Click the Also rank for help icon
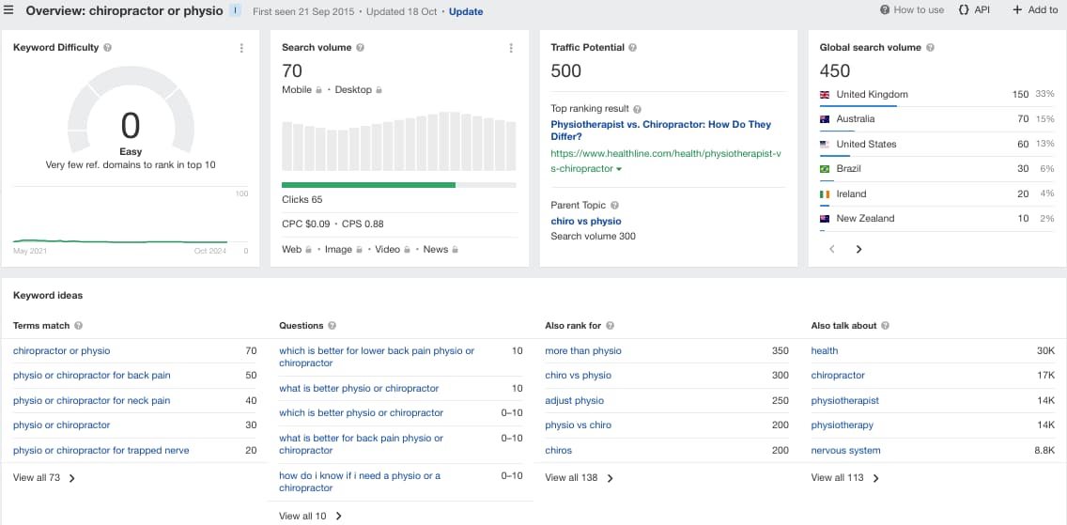1067x525 pixels. click(x=610, y=326)
